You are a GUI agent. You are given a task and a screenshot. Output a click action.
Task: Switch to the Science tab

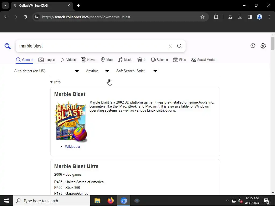(159, 60)
